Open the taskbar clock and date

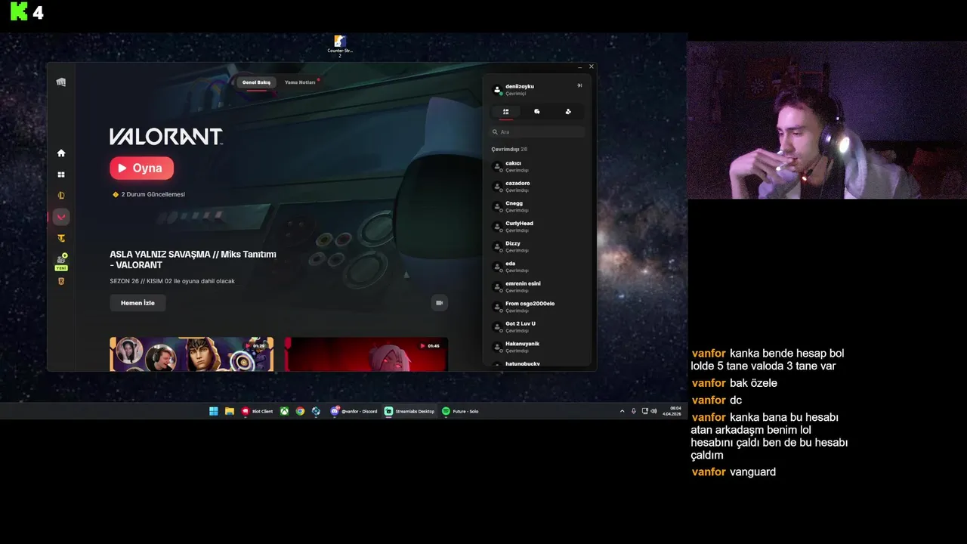click(x=672, y=411)
